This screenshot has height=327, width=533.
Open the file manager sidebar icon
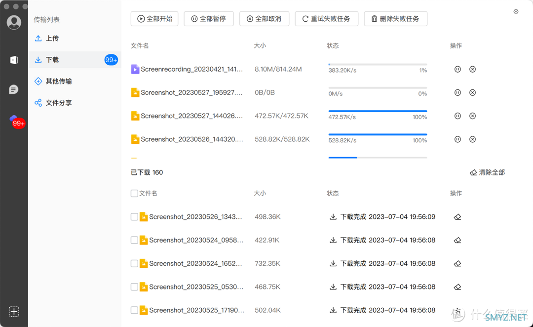click(x=14, y=60)
